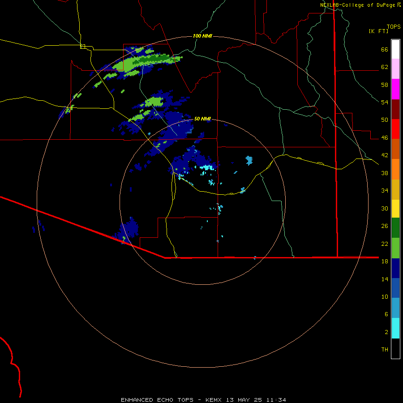Click the bright red legend swatch
Screen dimensions: 403x403
395,129
